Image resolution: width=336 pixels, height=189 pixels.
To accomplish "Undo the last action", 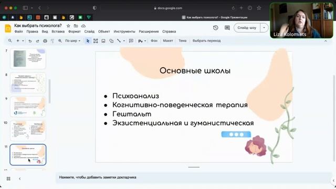I will pyautogui.click(x=30, y=41).
